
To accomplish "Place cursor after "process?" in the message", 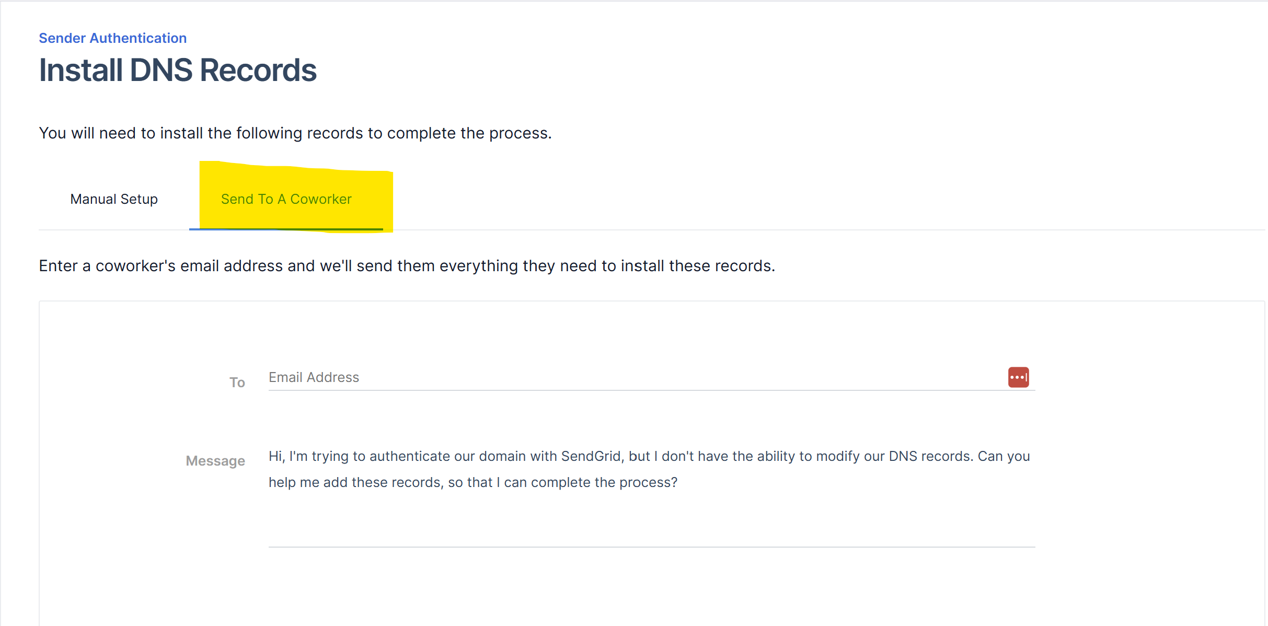I will point(678,482).
